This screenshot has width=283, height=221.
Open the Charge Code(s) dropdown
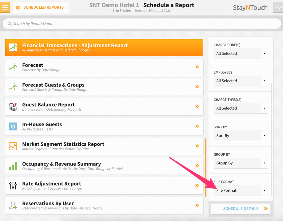point(241,54)
